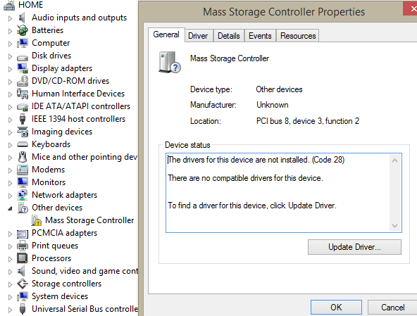The image size is (417, 316).
Task: Click the IEEE 1394 host controllers icon
Action: pyautogui.click(x=23, y=119)
